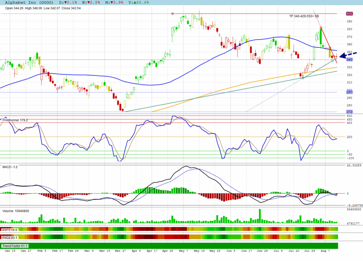Click the Feb 5 date label
The width and height of the screenshot is (363, 261).
coord(42,251)
